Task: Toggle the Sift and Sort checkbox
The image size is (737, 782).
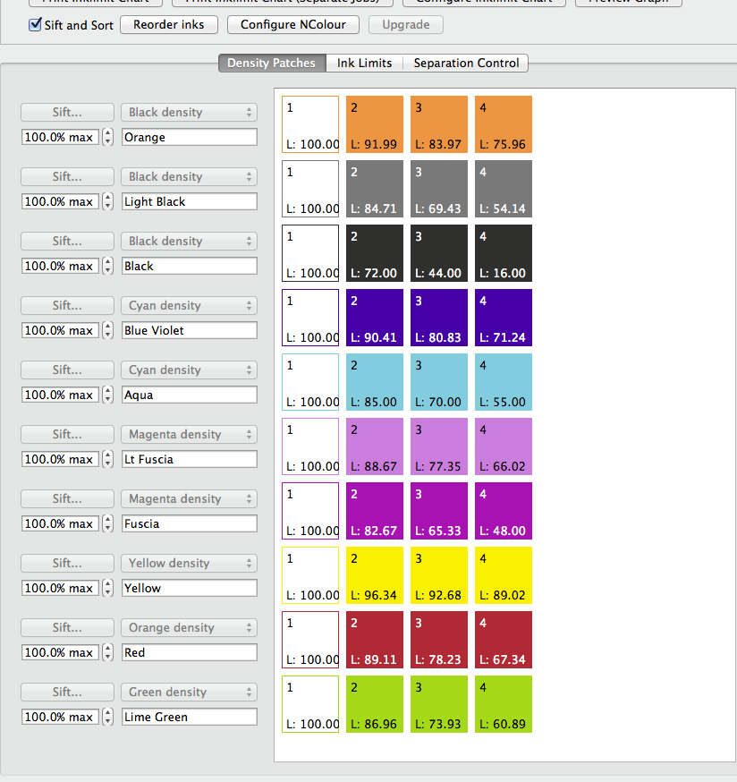Action: 35,24
